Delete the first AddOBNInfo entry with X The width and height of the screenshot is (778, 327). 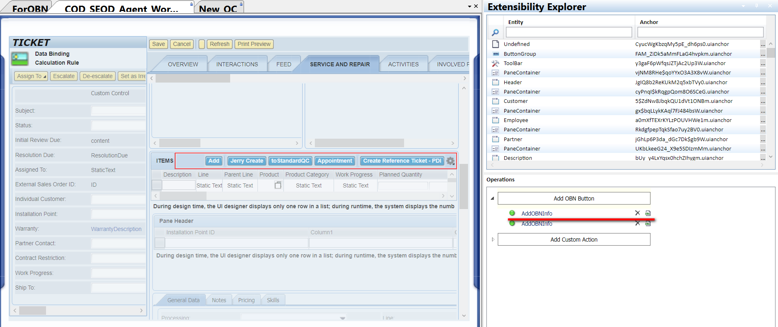(x=637, y=213)
